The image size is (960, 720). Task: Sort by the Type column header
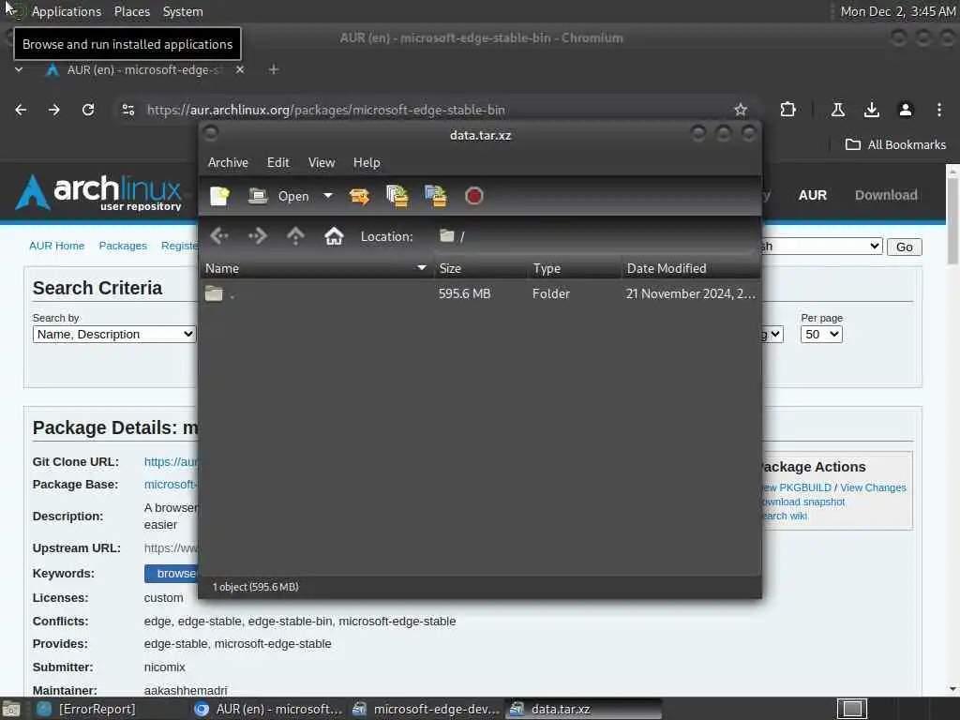coord(575,268)
